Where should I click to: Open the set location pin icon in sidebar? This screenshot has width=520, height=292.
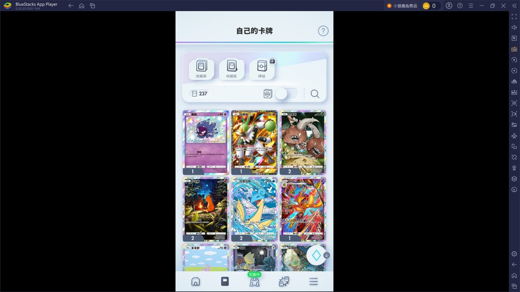(x=514, y=168)
